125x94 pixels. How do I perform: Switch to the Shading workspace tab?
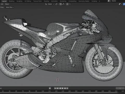46,1
